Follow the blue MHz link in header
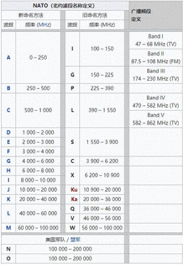 [44, 25]
